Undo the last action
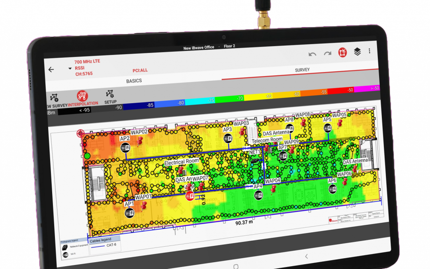This screenshot has width=430, height=269. [x=312, y=54]
